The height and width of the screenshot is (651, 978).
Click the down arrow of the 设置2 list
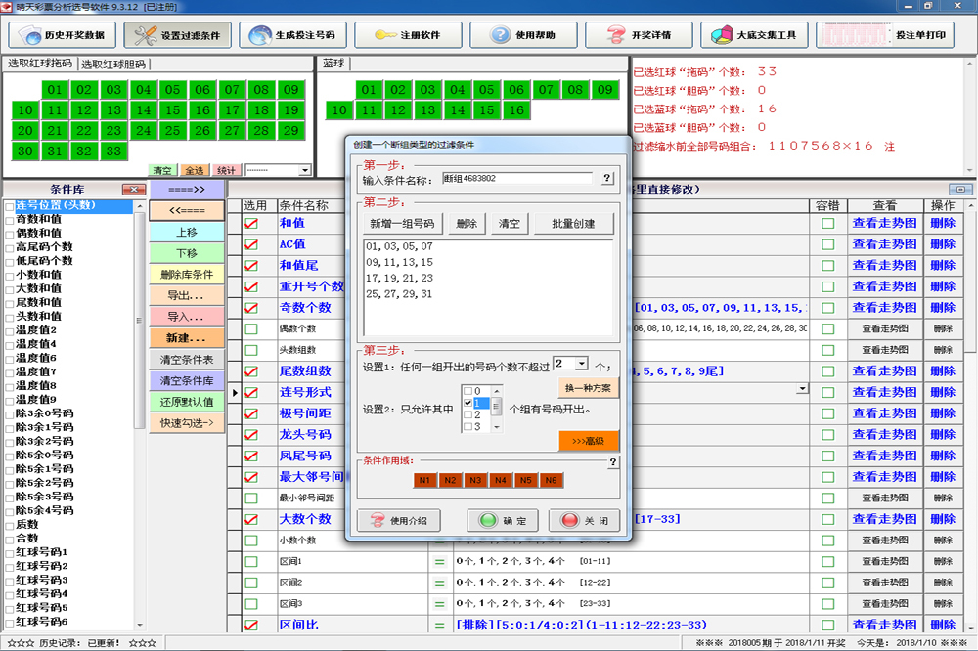tap(497, 427)
